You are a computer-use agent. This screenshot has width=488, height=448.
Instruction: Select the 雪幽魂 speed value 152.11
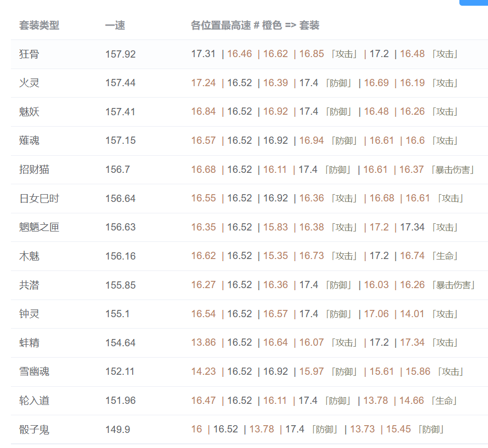pyautogui.click(x=120, y=372)
